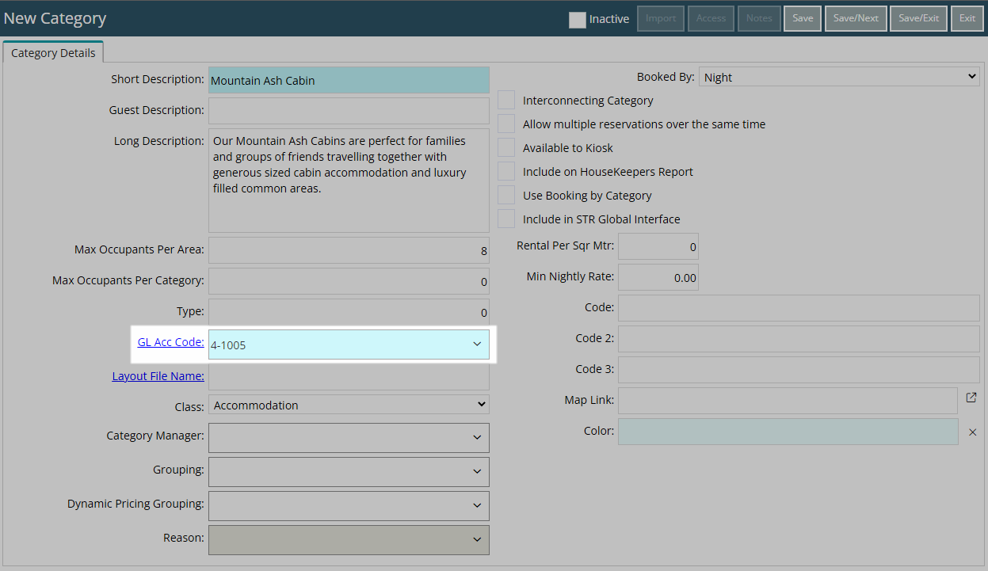Image resolution: width=988 pixels, height=571 pixels.
Task: Open the Booked By dropdown
Action: pyautogui.click(x=840, y=77)
